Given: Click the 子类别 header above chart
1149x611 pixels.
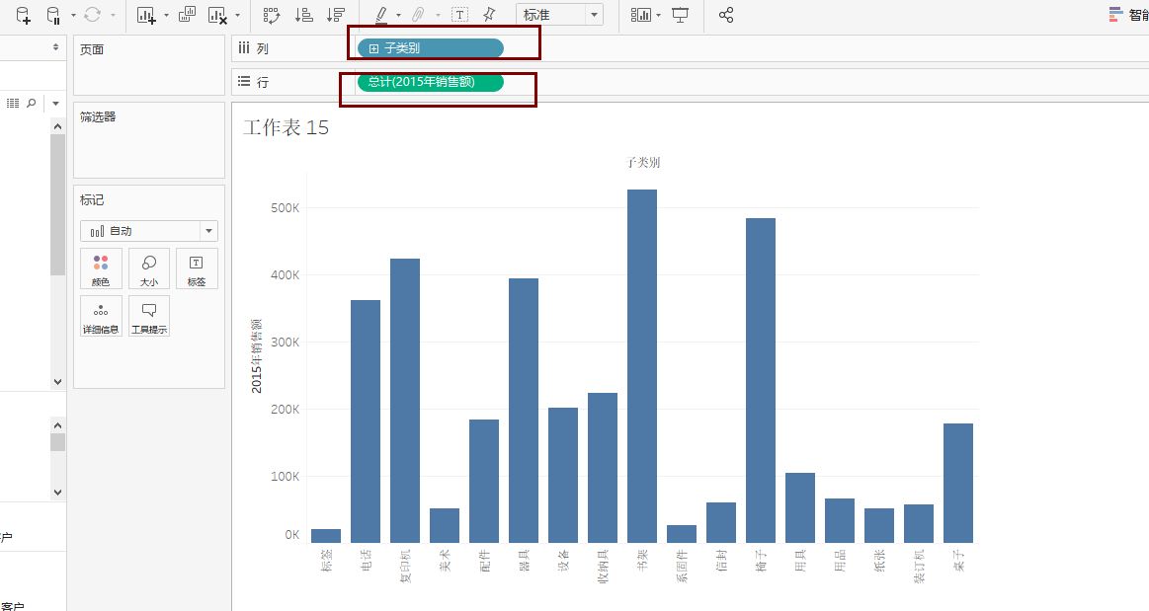Looking at the screenshot, I should [x=643, y=163].
